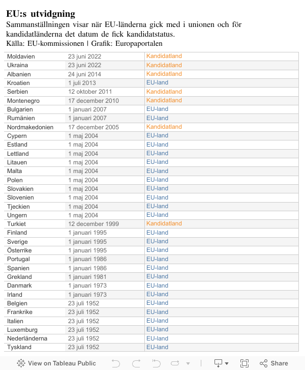Click the Sverige country cell

(x=17, y=242)
